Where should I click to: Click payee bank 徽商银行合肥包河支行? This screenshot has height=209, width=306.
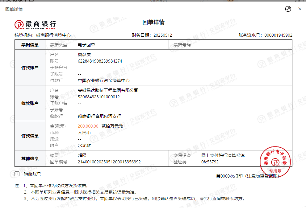pyautogui.click(x=99, y=116)
